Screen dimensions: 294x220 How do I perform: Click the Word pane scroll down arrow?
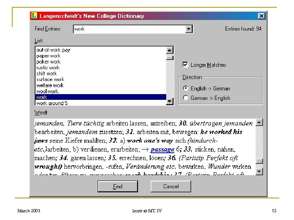pyautogui.click(x=259, y=172)
